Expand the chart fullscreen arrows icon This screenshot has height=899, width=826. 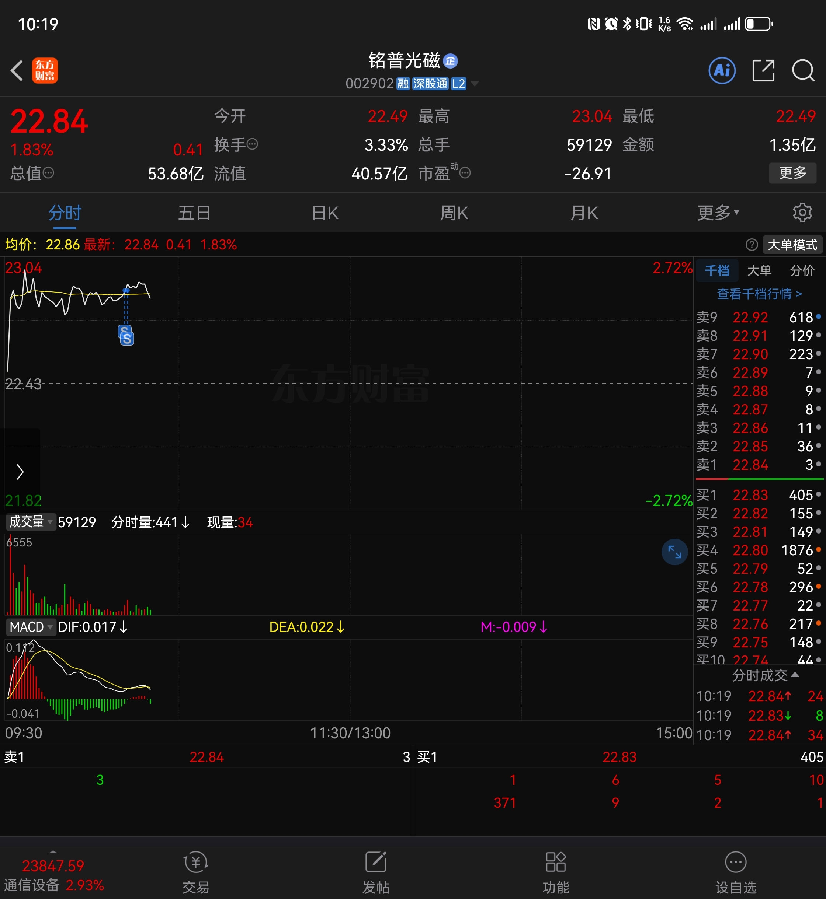tap(674, 552)
